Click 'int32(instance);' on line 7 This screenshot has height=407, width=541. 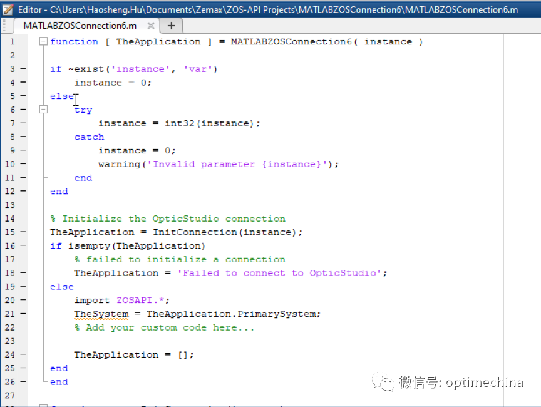coord(212,123)
